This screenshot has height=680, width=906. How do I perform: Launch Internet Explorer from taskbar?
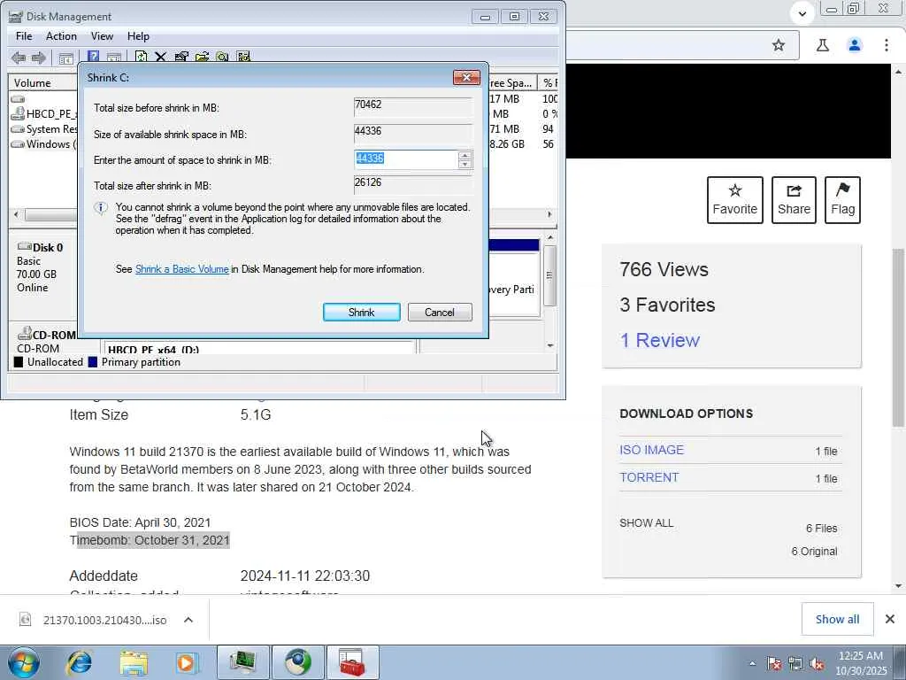[80, 662]
